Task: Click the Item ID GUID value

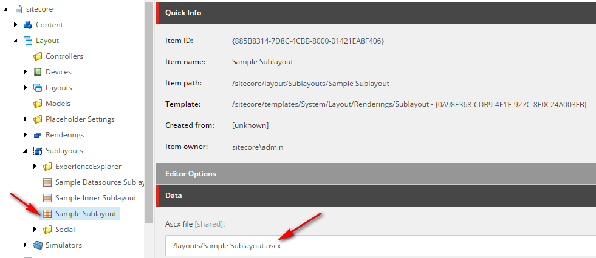Action: (x=308, y=41)
